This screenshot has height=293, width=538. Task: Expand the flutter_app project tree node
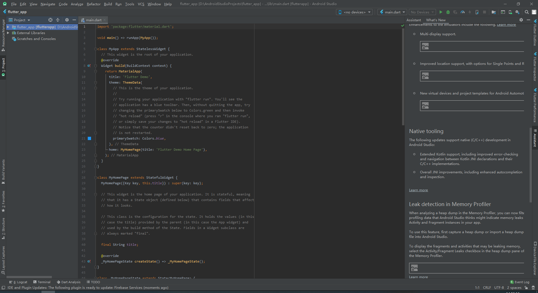pyautogui.click(x=8, y=27)
